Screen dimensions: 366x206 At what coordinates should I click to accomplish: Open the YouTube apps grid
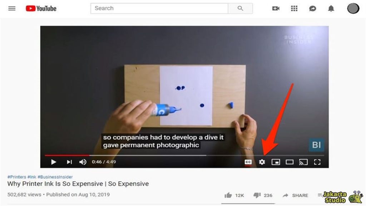coord(294,9)
